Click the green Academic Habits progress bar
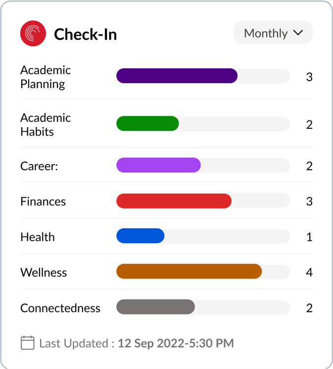 tap(147, 123)
